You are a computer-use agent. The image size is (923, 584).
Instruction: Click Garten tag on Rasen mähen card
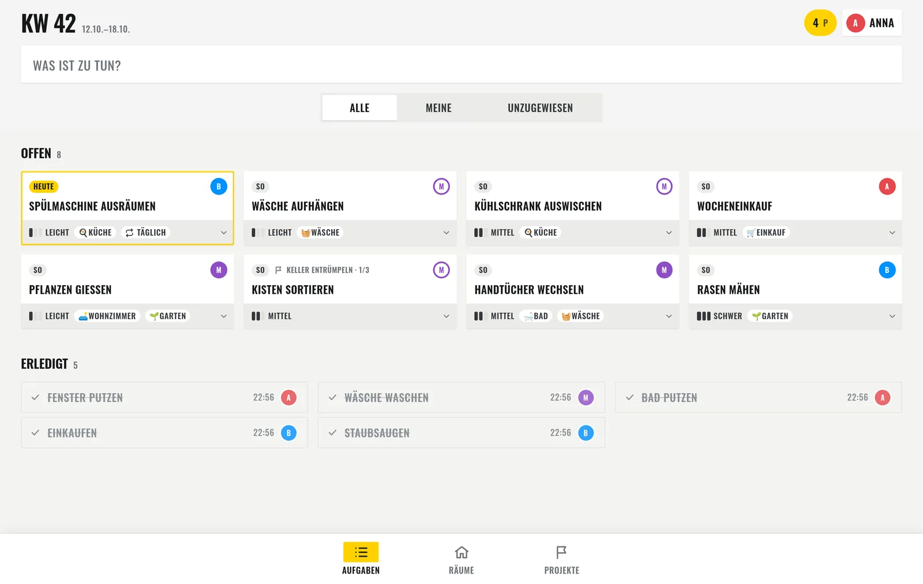pos(770,316)
